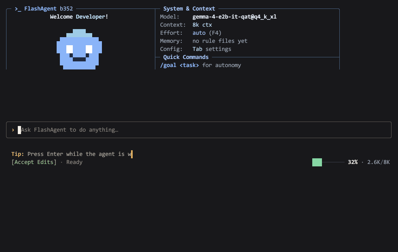The height and width of the screenshot is (252, 398).
Task: Click the Effort: label
Action: tap(171, 33)
